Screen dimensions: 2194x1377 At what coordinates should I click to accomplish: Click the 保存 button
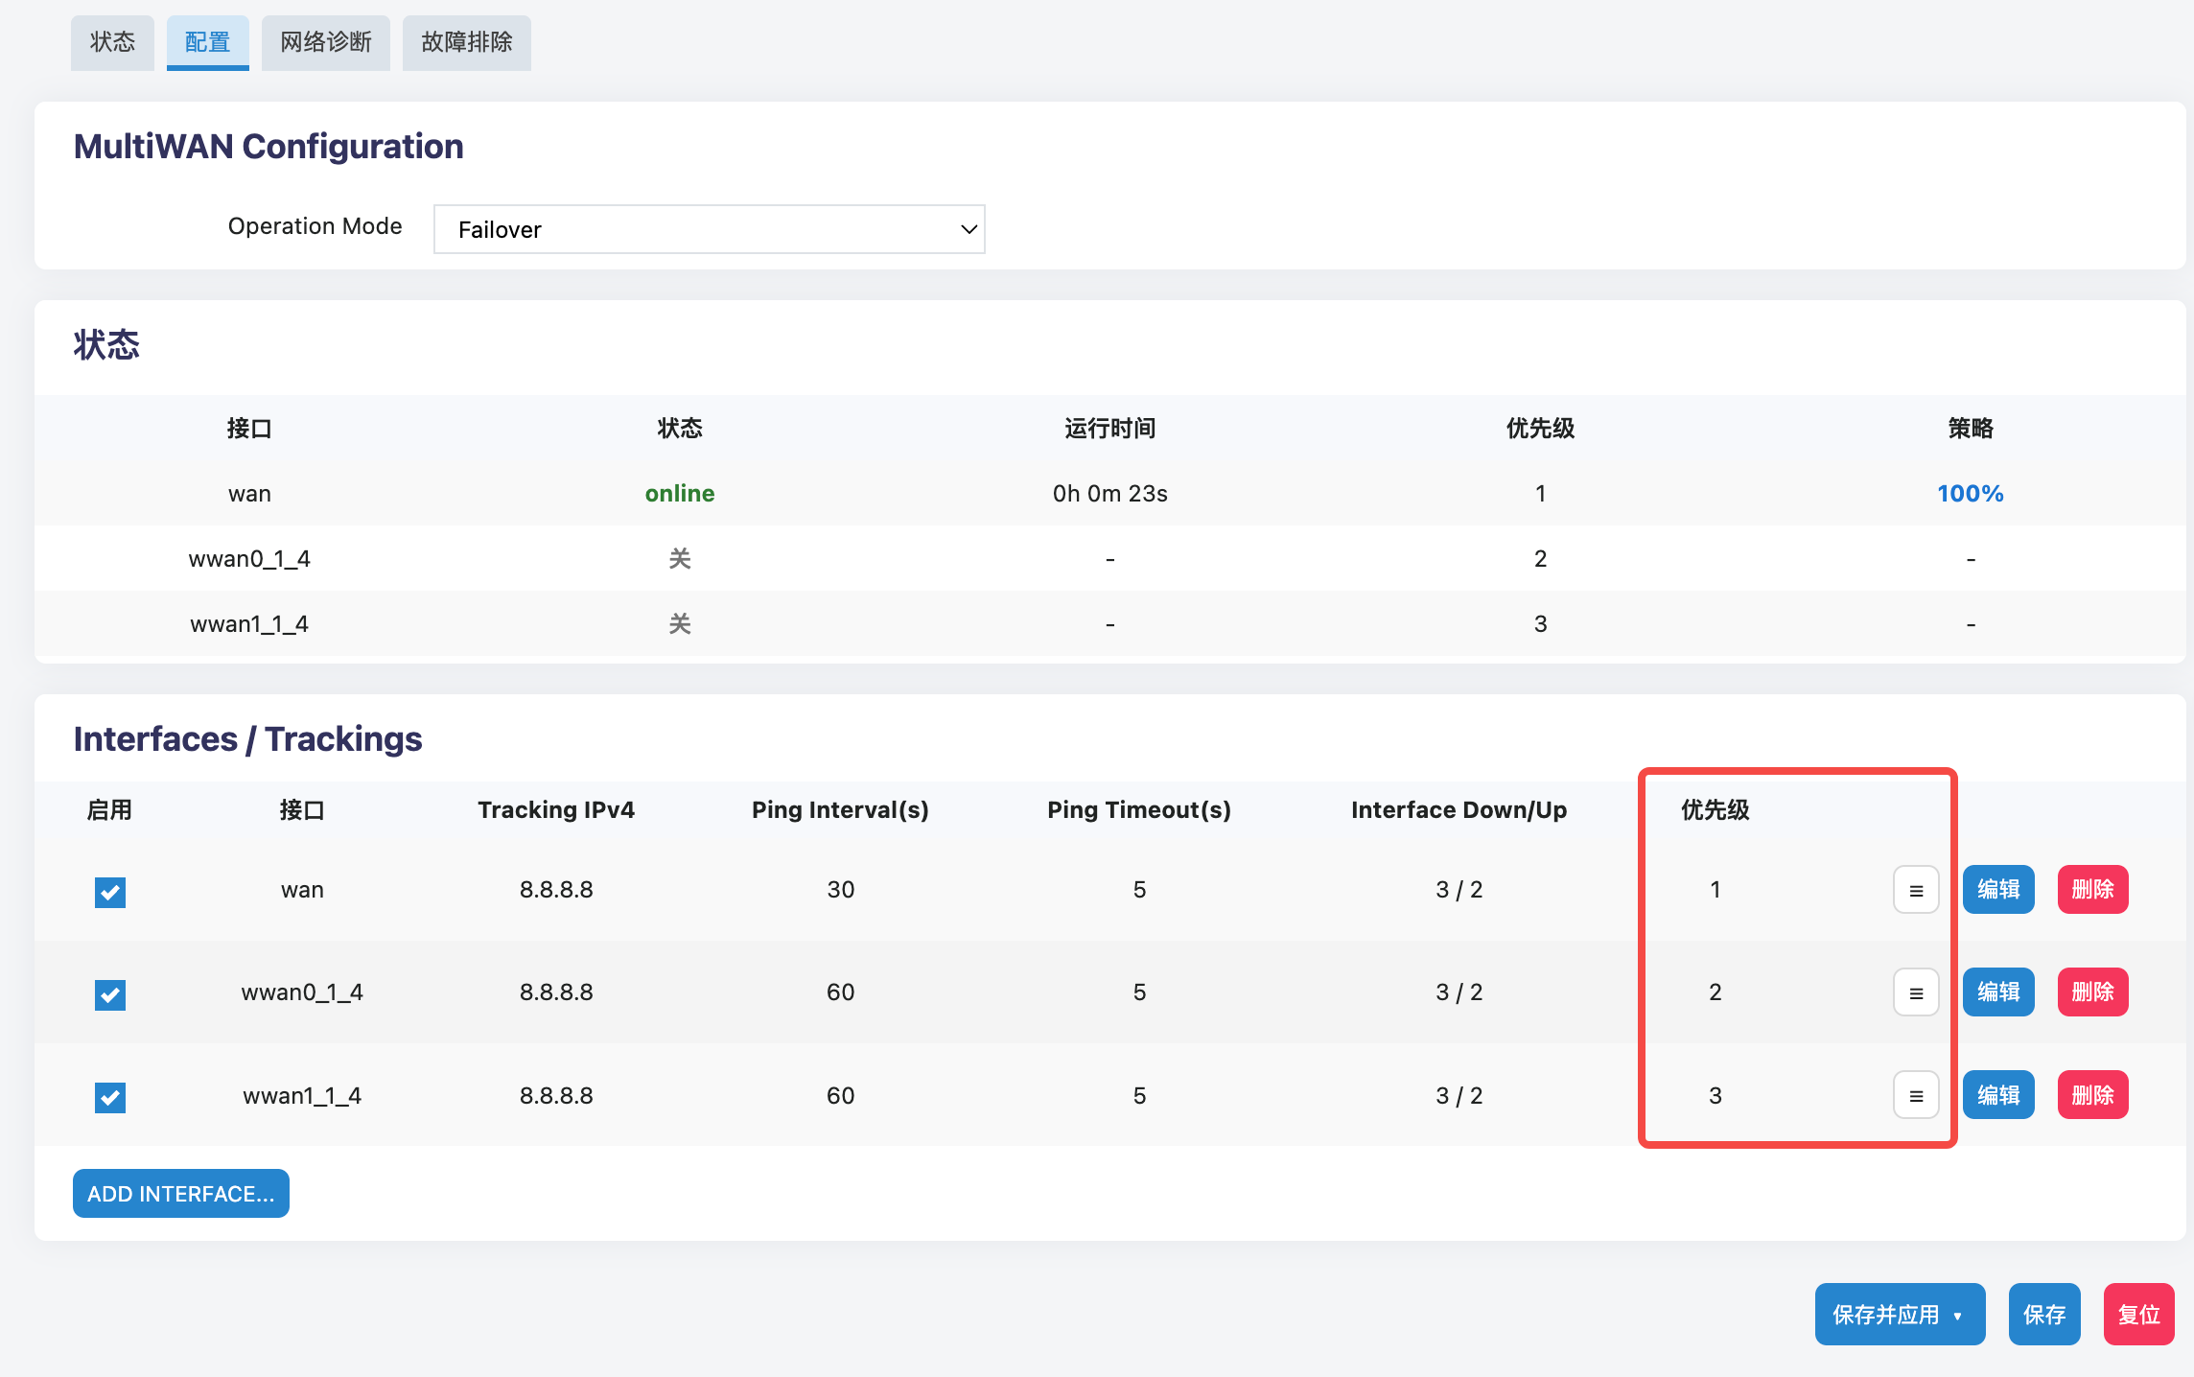(x=2044, y=1315)
